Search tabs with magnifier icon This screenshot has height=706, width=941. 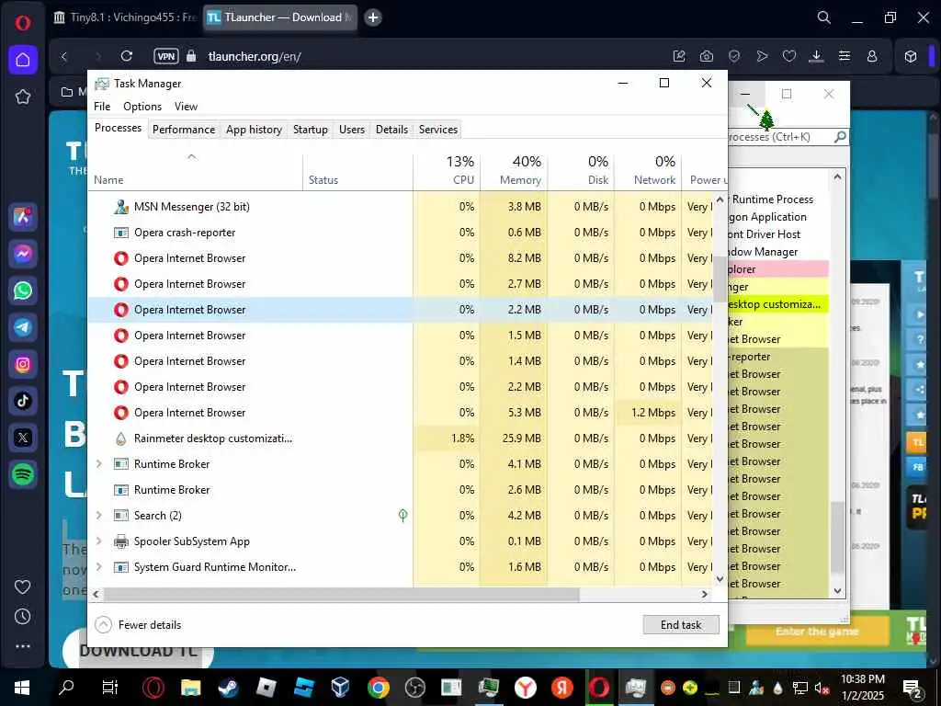click(x=824, y=17)
